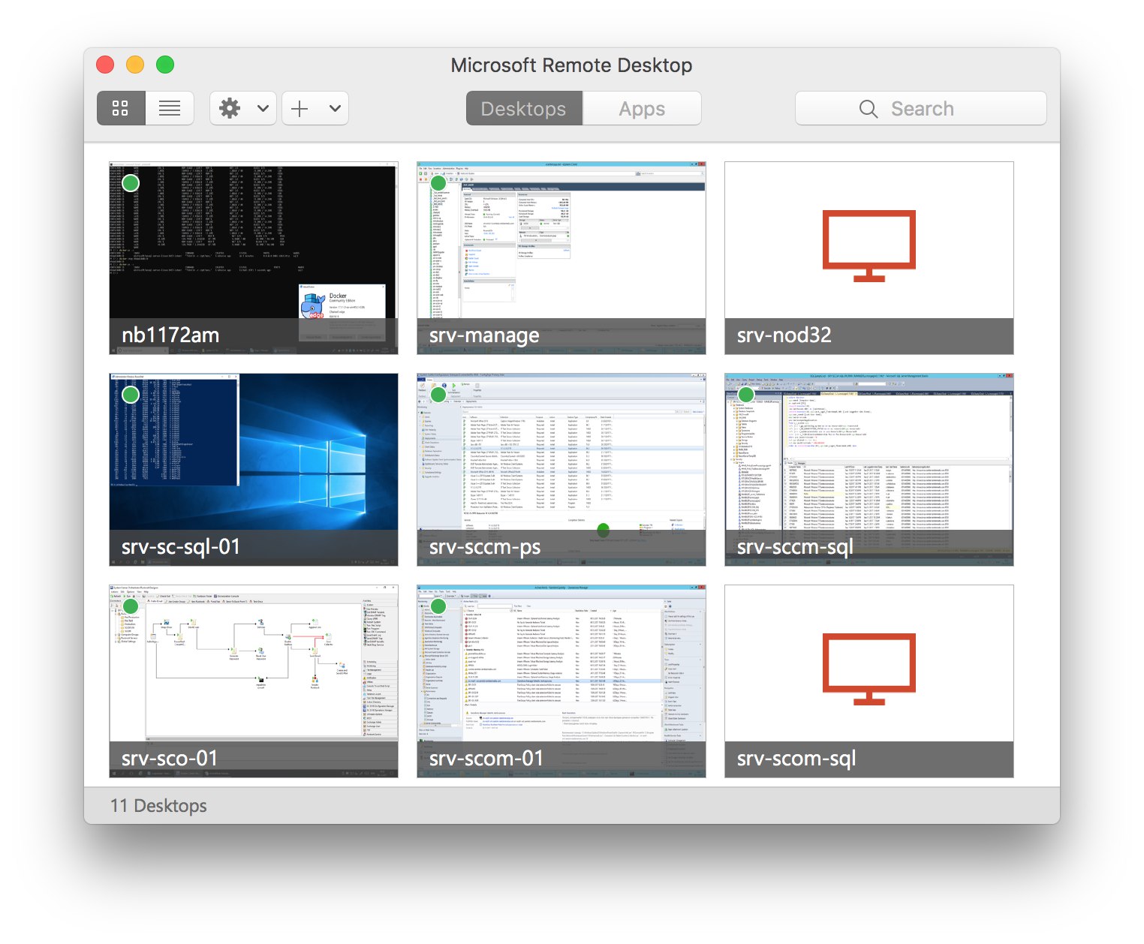Screen dimensions: 1144x944
Task: Open the srv-manage desktop thumbnail
Action: tap(561, 258)
